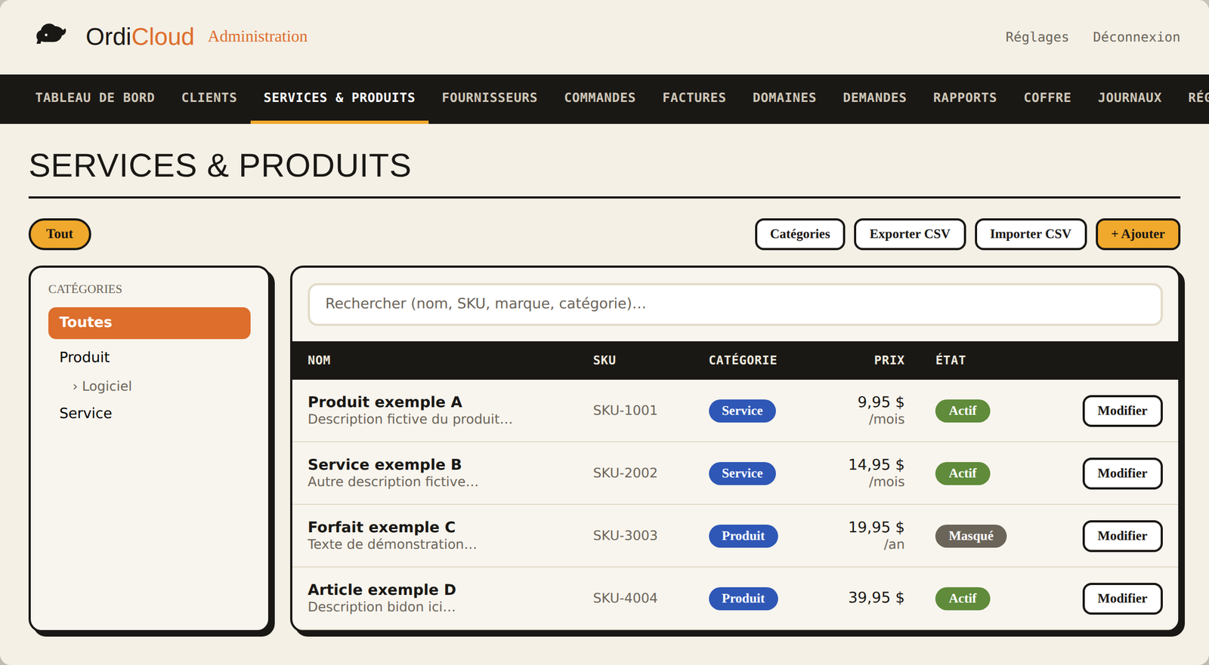Image resolution: width=1209 pixels, height=665 pixels.
Task: Open Réglages link in header
Action: (1037, 37)
